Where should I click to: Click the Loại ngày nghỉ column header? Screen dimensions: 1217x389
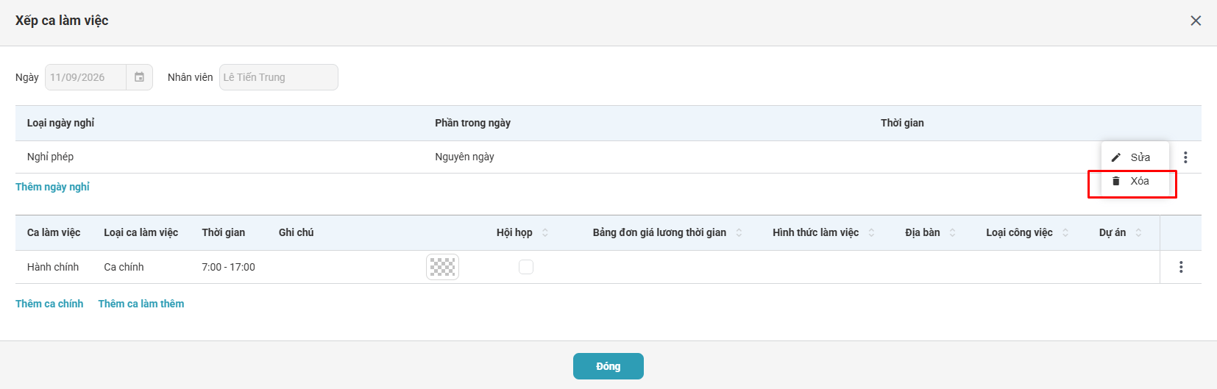point(61,123)
